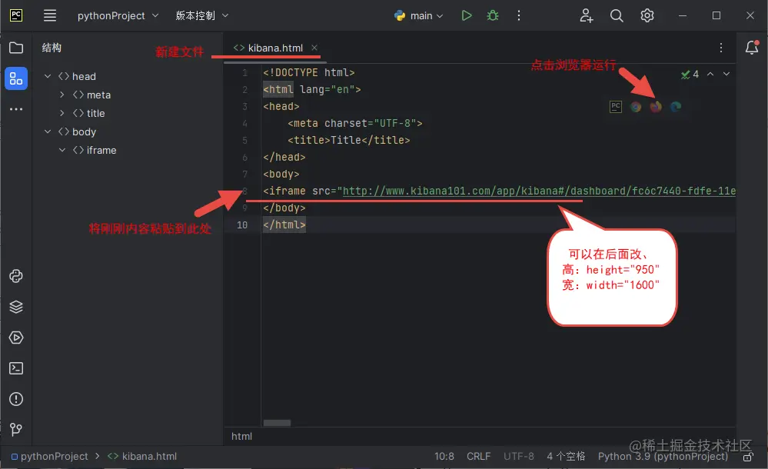Open the Terminal tool window
The width and height of the screenshot is (768, 469).
(16, 368)
